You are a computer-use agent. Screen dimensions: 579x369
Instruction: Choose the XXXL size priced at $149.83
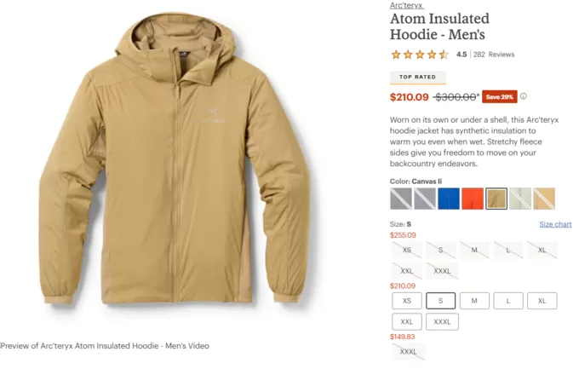click(409, 351)
